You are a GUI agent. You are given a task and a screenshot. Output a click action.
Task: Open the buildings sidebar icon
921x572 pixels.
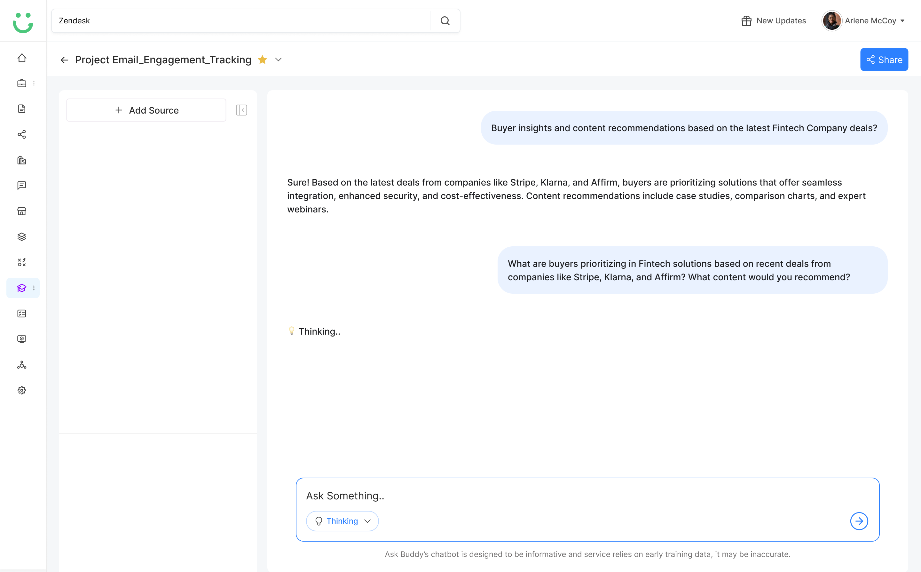point(22,160)
